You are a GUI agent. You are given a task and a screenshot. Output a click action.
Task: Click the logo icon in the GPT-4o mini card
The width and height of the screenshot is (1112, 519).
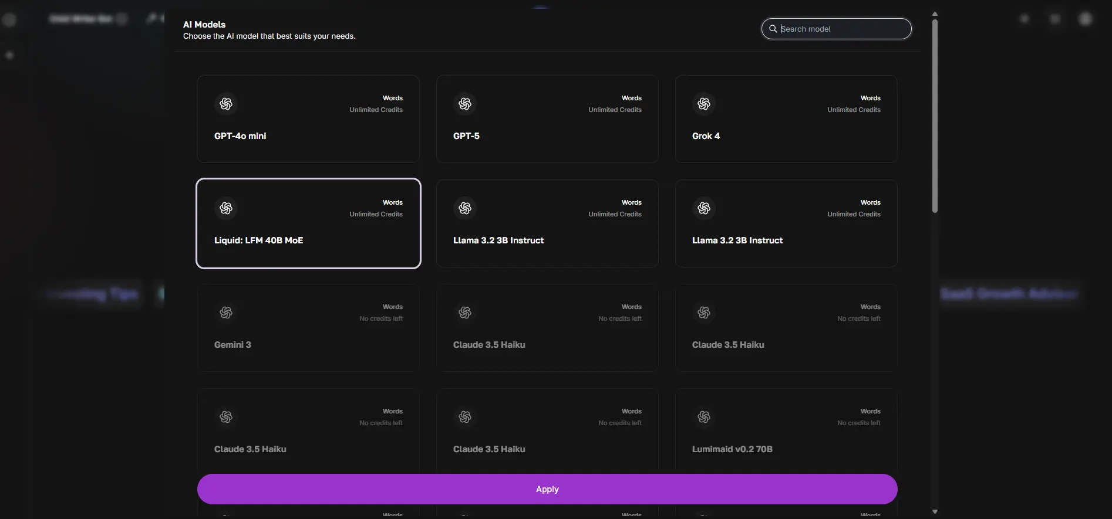[226, 104]
